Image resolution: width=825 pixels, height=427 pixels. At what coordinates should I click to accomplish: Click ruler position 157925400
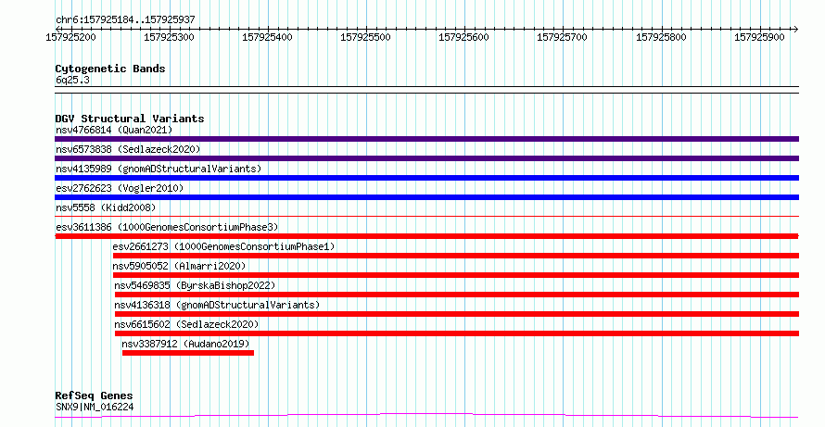tap(267, 37)
